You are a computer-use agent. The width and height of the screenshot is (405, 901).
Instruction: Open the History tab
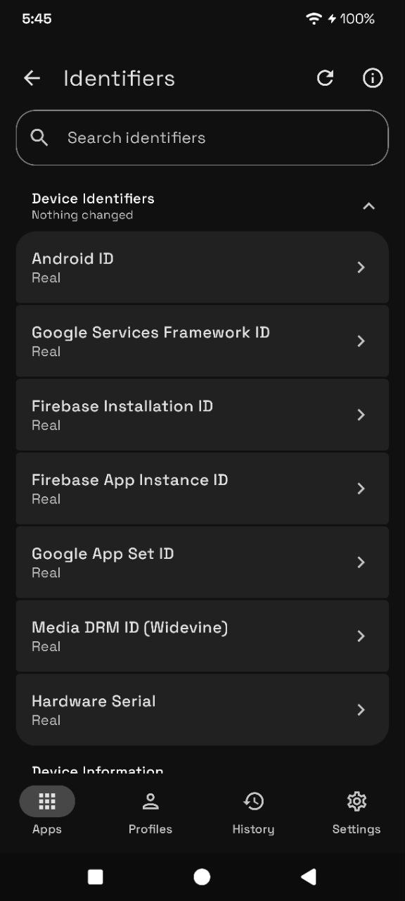click(x=253, y=811)
